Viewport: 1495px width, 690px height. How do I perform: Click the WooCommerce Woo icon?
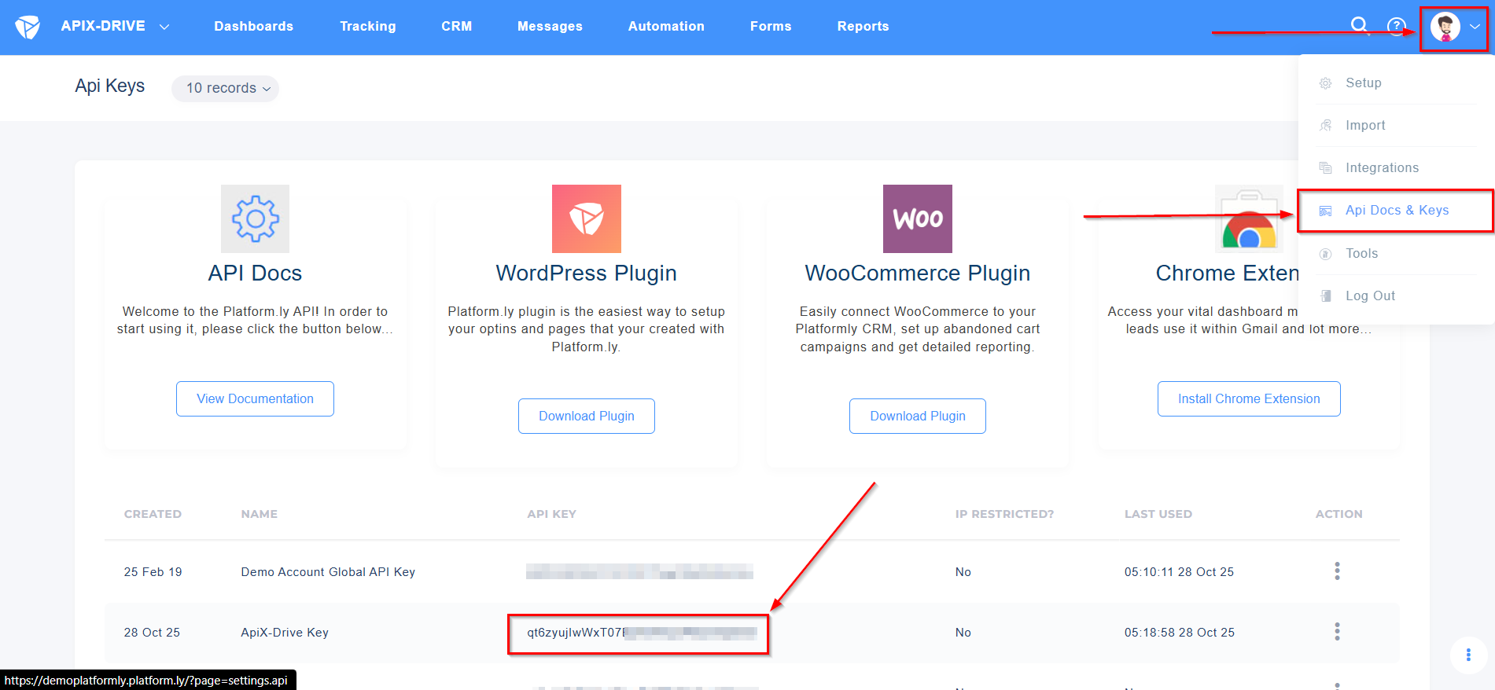coord(917,218)
